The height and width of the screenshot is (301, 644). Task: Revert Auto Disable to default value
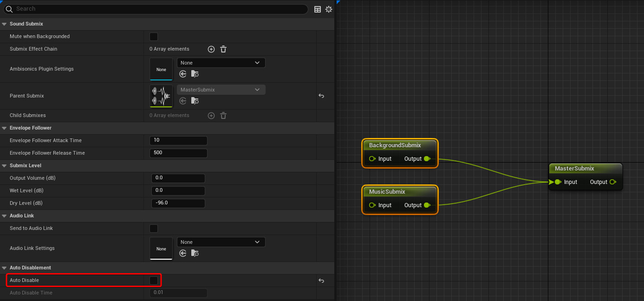pyautogui.click(x=321, y=280)
